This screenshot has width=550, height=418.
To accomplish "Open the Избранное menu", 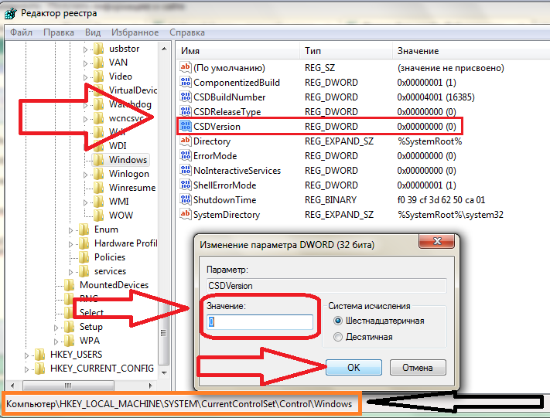I will 135,32.
